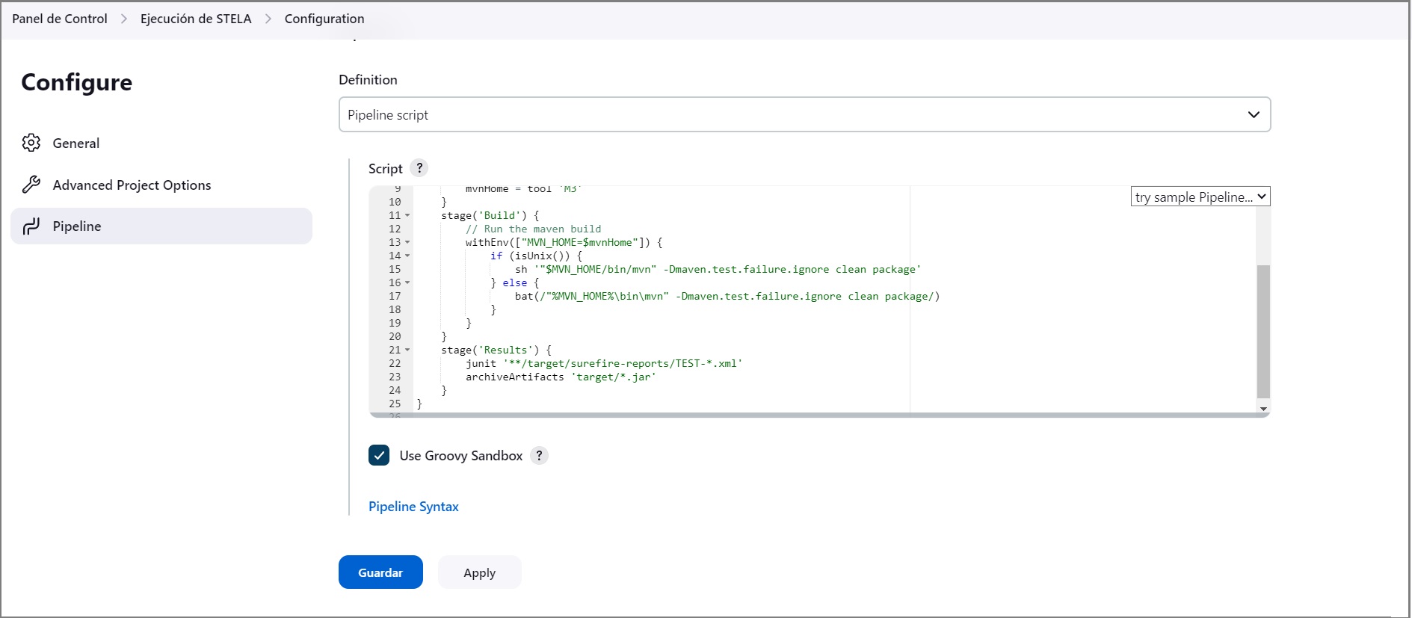The width and height of the screenshot is (1412, 618).
Task: Click the archiveArtifacts line
Action: coord(561,377)
